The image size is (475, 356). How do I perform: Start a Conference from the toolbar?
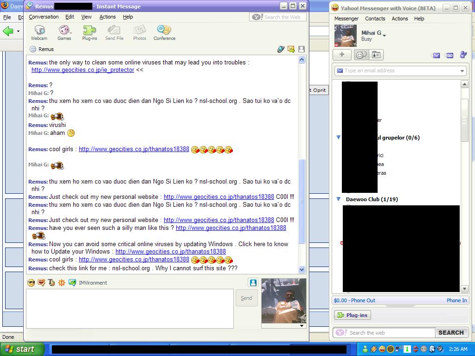164,33
